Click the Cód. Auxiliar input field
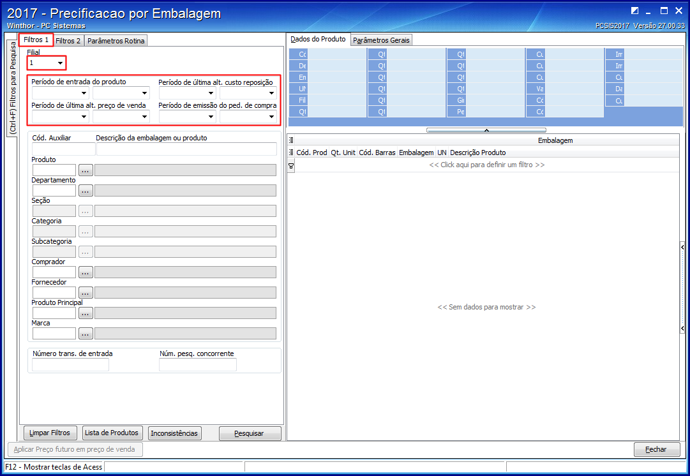This screenshot has width=690, height=476. click(x=63, y=149)
